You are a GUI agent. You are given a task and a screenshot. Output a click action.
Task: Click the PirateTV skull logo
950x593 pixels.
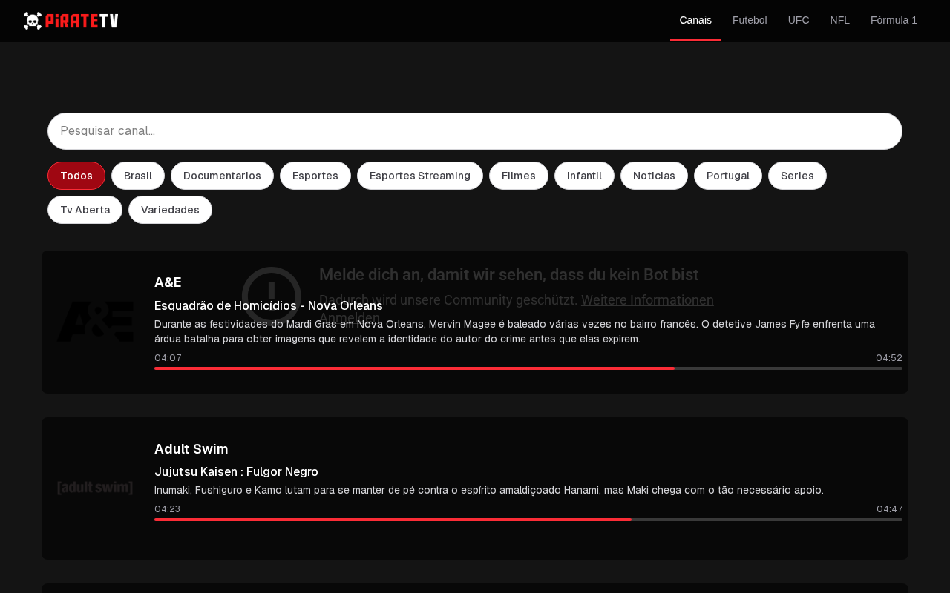(71, 21)
